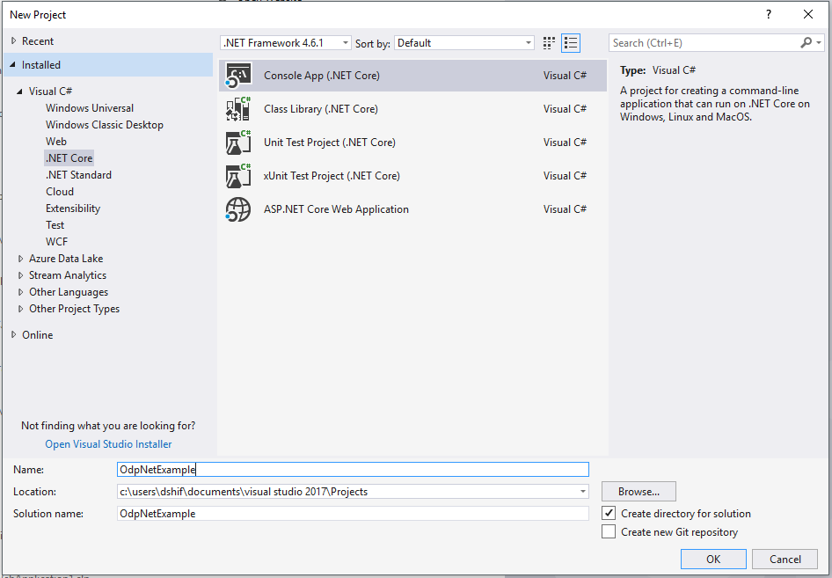Expand the Online section
The height and width of the screenshot is (578, 832).
14,335
